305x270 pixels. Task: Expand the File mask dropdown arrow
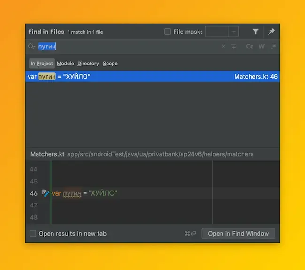(234, 32)
